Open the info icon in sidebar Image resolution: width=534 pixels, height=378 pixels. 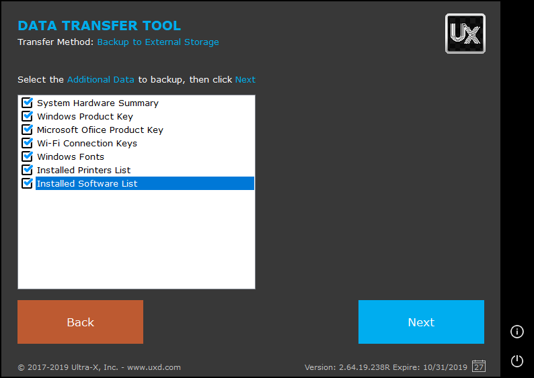pyautogui.click(x=517, y=331)
